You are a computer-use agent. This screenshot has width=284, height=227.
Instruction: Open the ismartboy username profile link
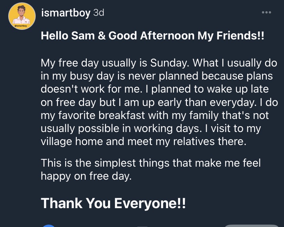[66, 13]
